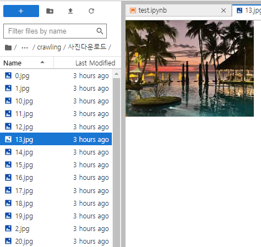Click the scrollbar up arrow in the file list

pyautogui.click(x=116, y=74)
